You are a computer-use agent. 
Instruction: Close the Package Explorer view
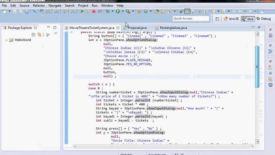[35, 28]
